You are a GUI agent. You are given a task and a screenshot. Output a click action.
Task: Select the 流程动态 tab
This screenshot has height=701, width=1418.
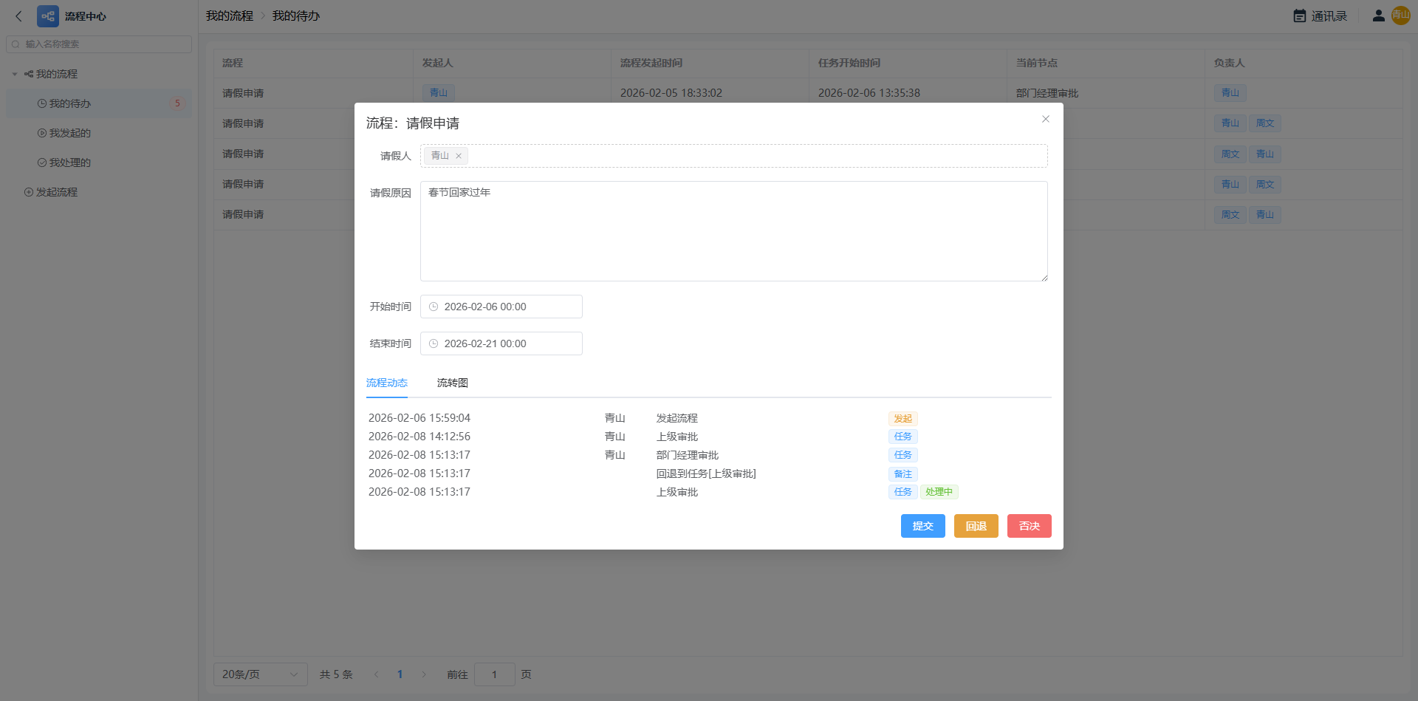387,383
